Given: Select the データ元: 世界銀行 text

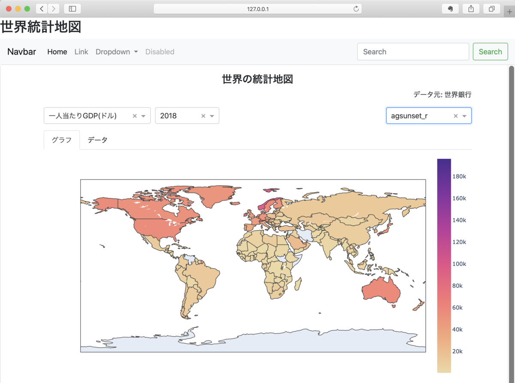Looking at the screenshot, I should tap(442, 94).
